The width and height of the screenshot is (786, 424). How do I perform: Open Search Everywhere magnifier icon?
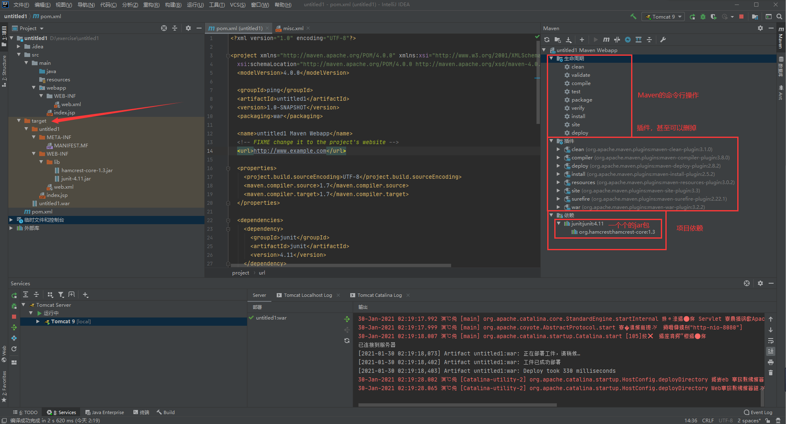[x=779, y=17]
